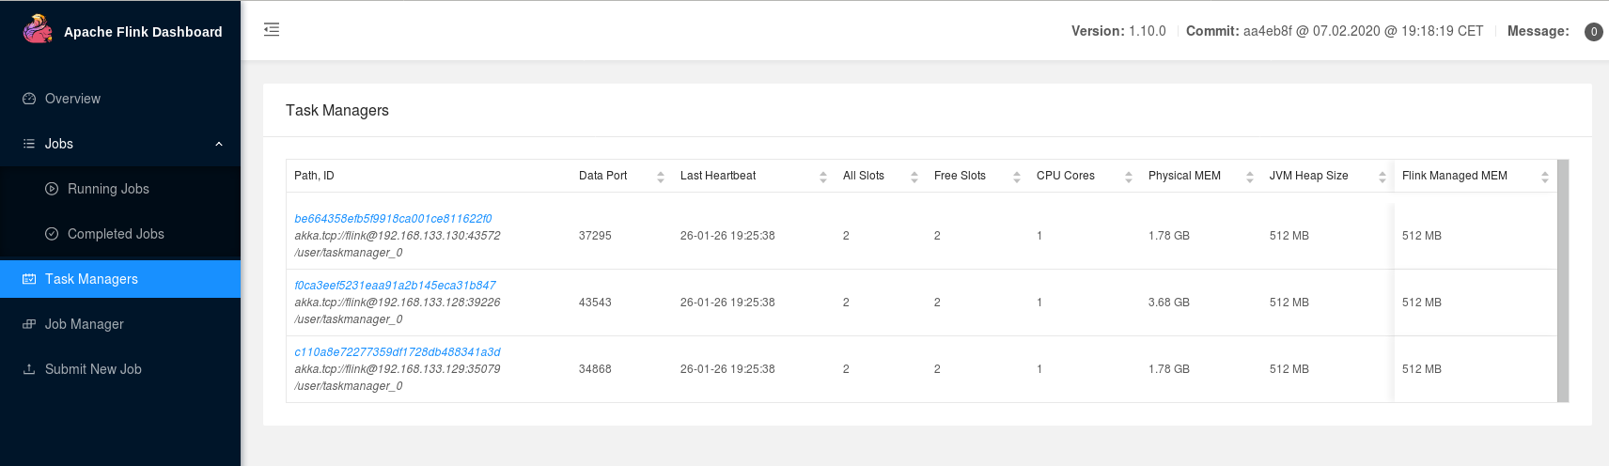Open task manager c110a8e72277359df1728db488341a3d
Image resolution: width=1609 pixels, height=466 pixels.
(398, 352)
